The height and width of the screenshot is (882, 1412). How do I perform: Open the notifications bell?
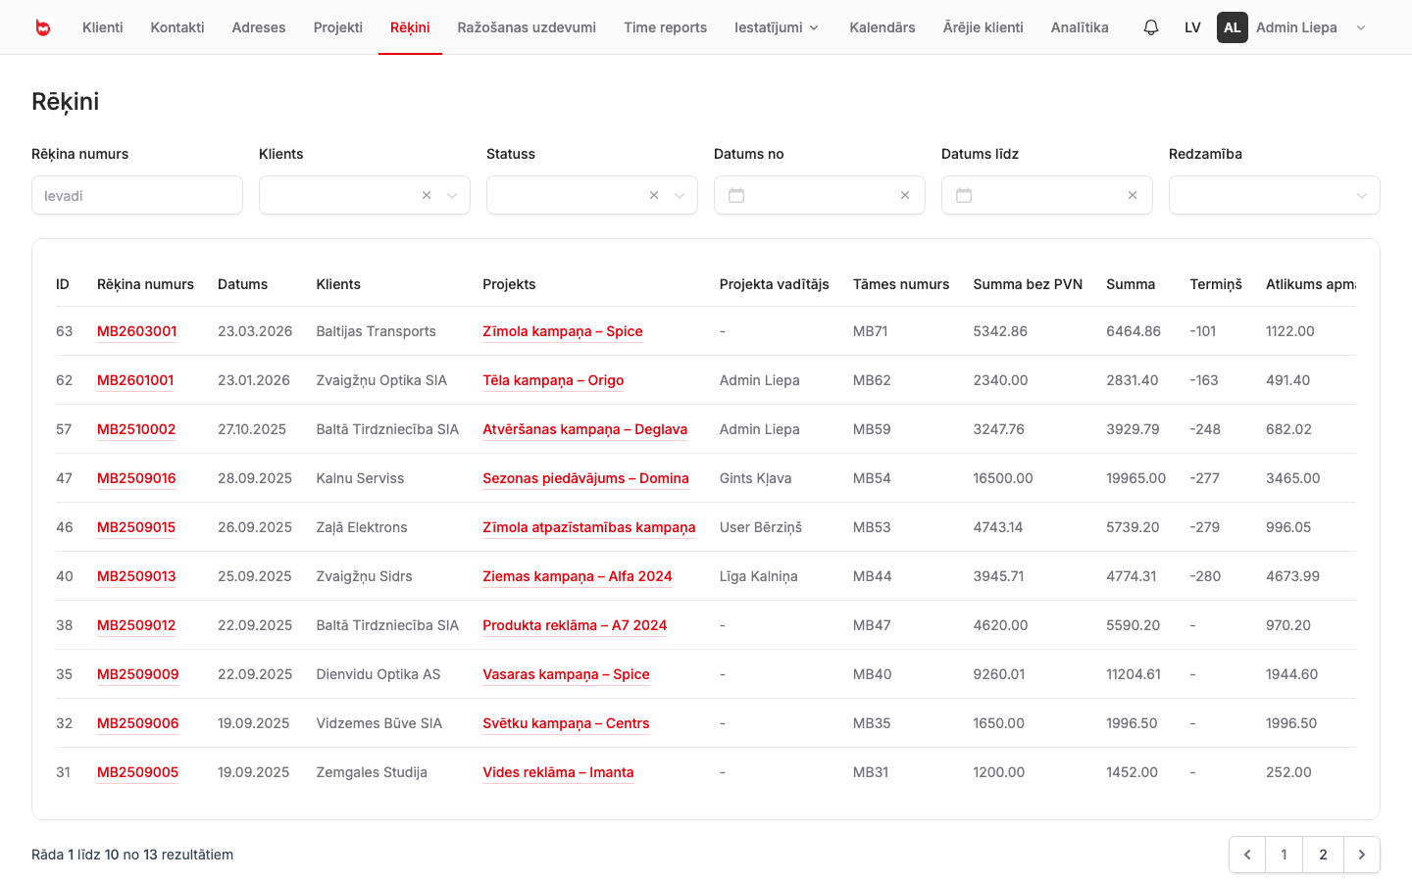pyautogui.click(x=1151, y=27)
